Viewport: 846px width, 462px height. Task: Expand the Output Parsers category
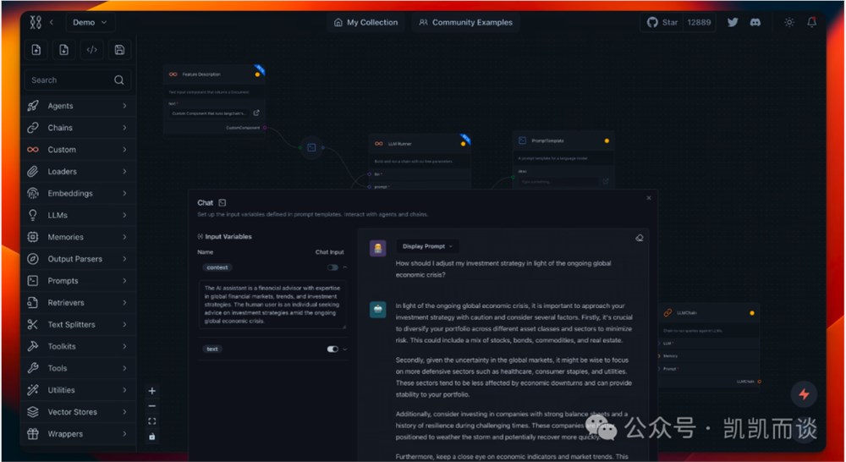[78, 259]
